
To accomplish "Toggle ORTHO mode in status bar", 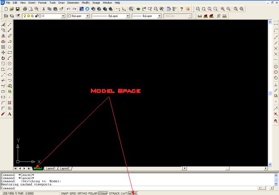I will [x=82, y=193].
